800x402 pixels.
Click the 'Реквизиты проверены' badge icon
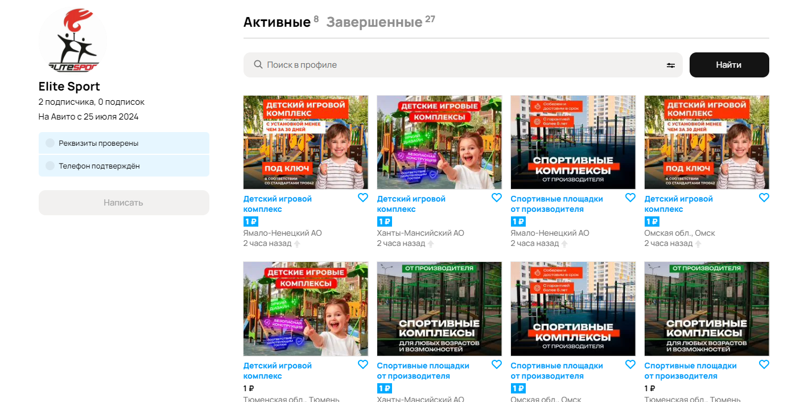(50, 143)
